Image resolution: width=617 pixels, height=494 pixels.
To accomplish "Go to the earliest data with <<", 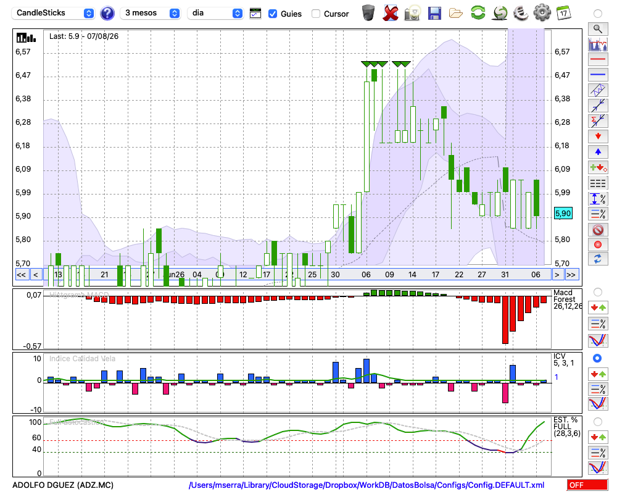I will (22, 275).
